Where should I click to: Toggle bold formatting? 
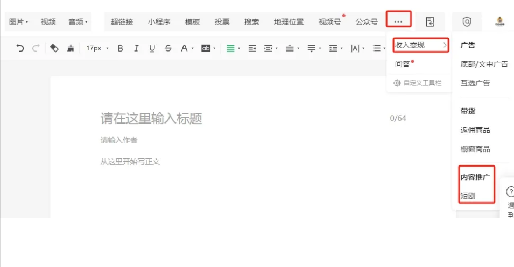120,48
